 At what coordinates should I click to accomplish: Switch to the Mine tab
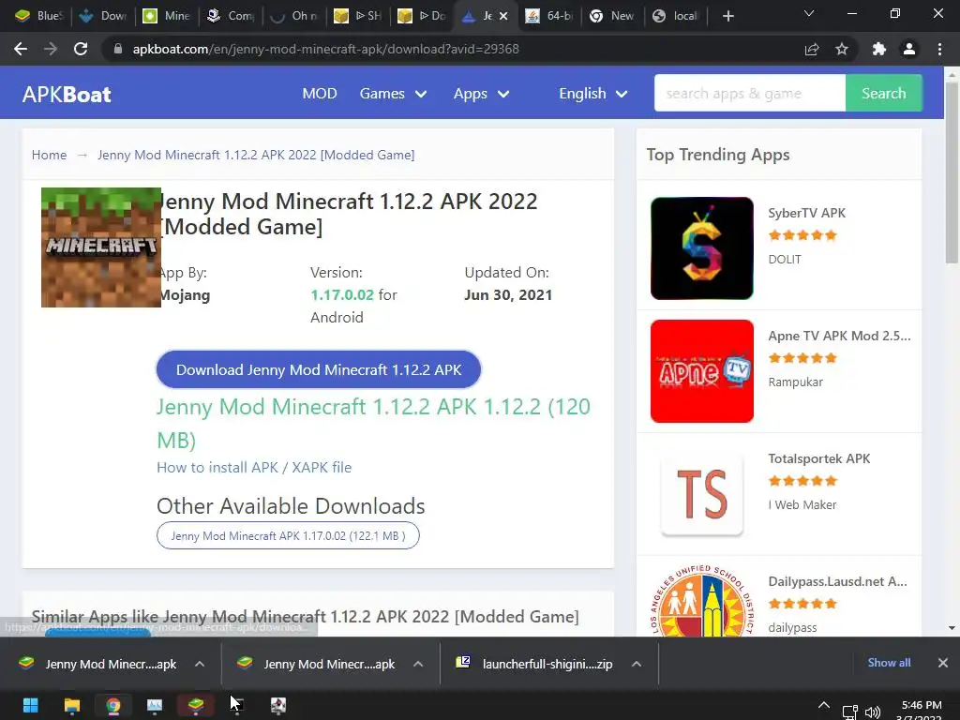pyautogui.click(x=166, y=16)
